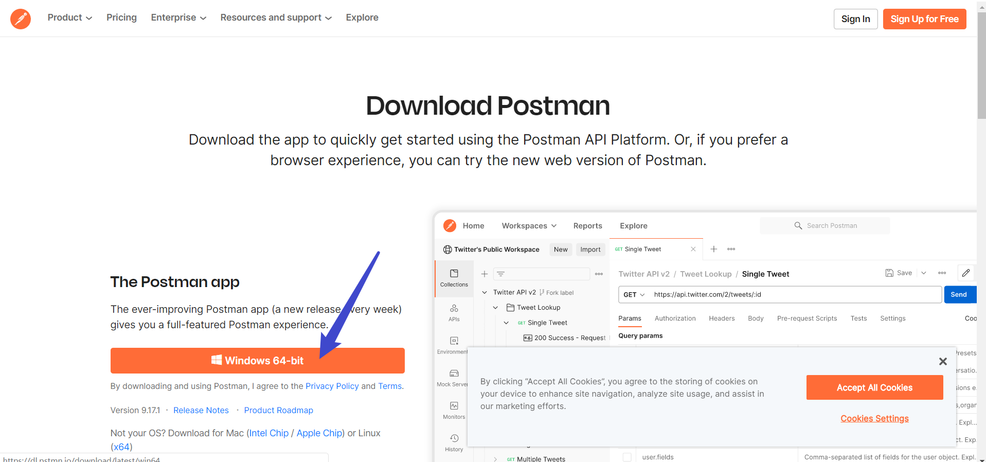Open the History sidebar icon

click(x=454, y=442)
